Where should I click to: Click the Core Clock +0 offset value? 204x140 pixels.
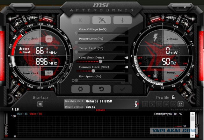[x=126, y=58]
